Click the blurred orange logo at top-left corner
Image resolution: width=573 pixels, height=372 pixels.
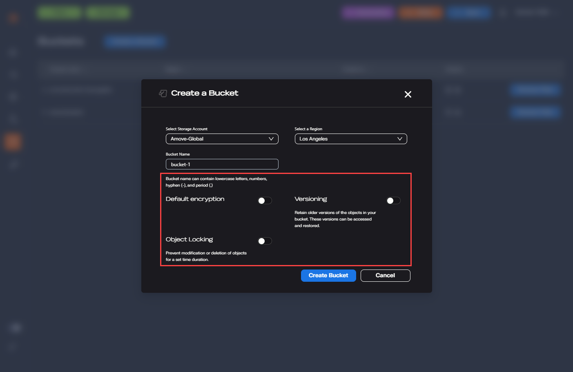pyautogui.click(x=13, y=18)
